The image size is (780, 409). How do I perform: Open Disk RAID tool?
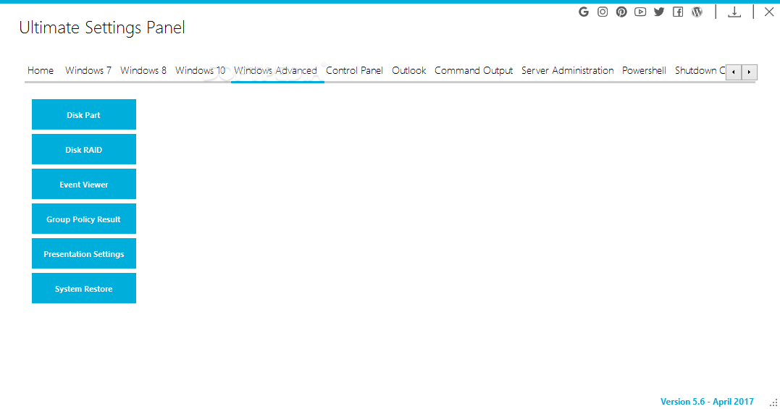[83, 149]
